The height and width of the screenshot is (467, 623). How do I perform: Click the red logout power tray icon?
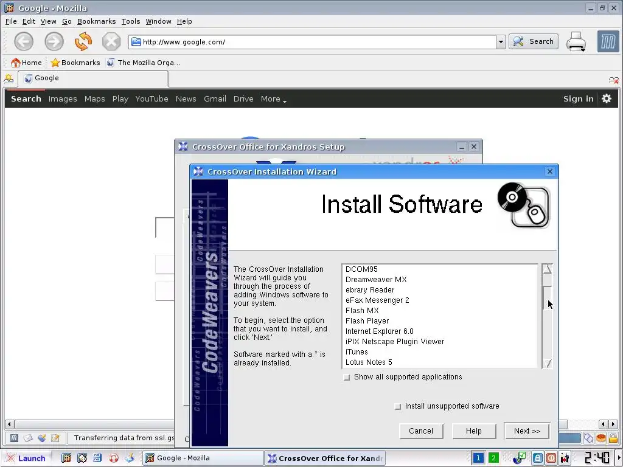coord(551,458)
